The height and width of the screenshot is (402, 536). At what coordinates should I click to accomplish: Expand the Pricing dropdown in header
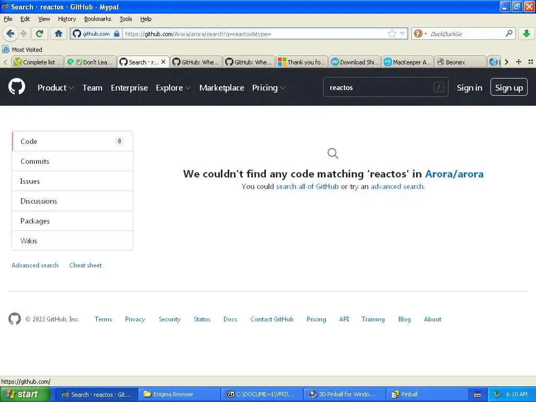tap(269, 88)
